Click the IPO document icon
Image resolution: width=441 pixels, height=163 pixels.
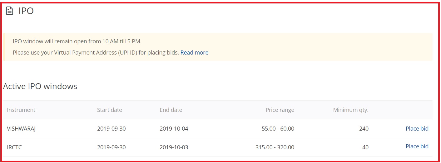point(10,11)
